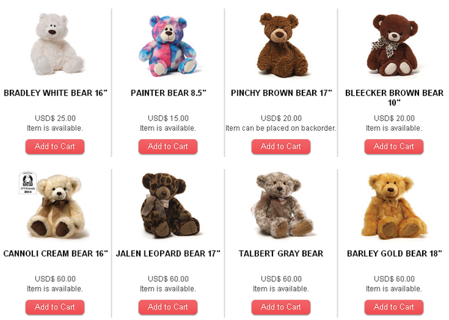Screen dimensions: 449x320
Task: View the Barley Gold Bear photo
Action: (x=394, y=206)
